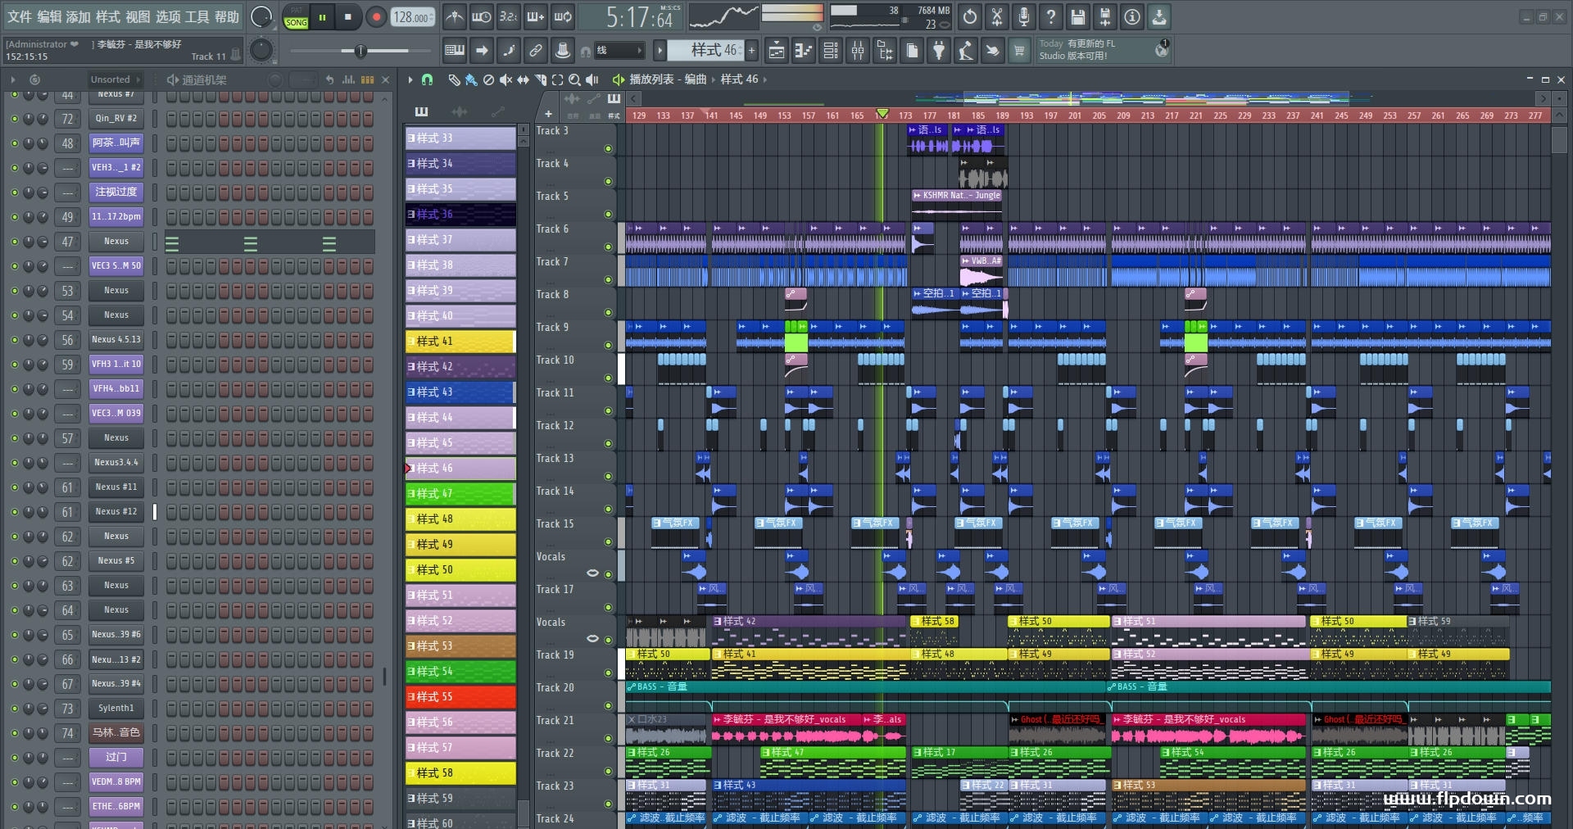Open the 文件 menu
The height and width of the screenshot is (829, 1573).
(x=20, y=17)
